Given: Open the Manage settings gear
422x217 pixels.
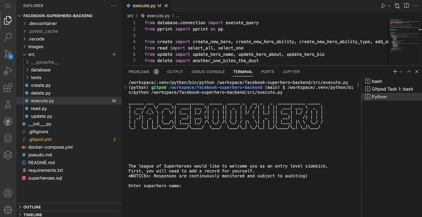Looking at the screenshot, I should [8, 210].
